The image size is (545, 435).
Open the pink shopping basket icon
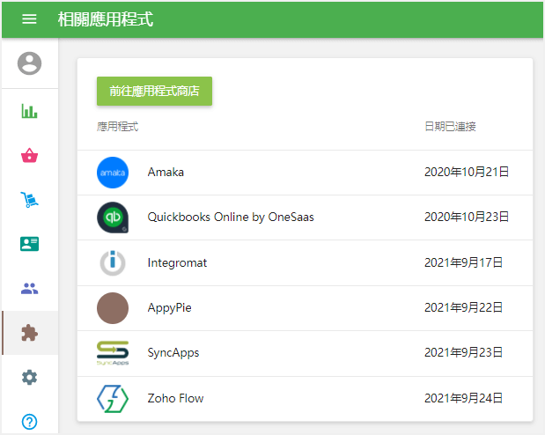(x=30, y=156)
